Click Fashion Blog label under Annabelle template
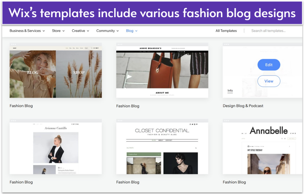 [234, 182]
